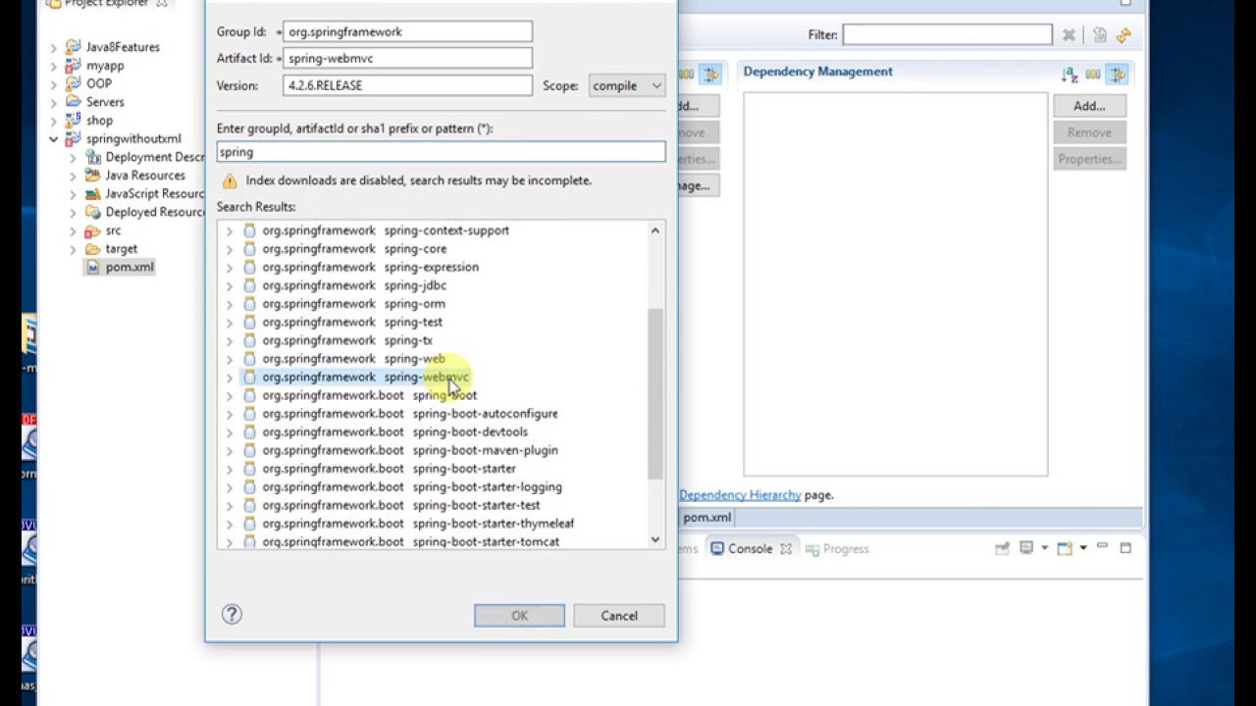1256x706 pixels.
Task: Maximize the Console view panel
Action: (1125, 548)
